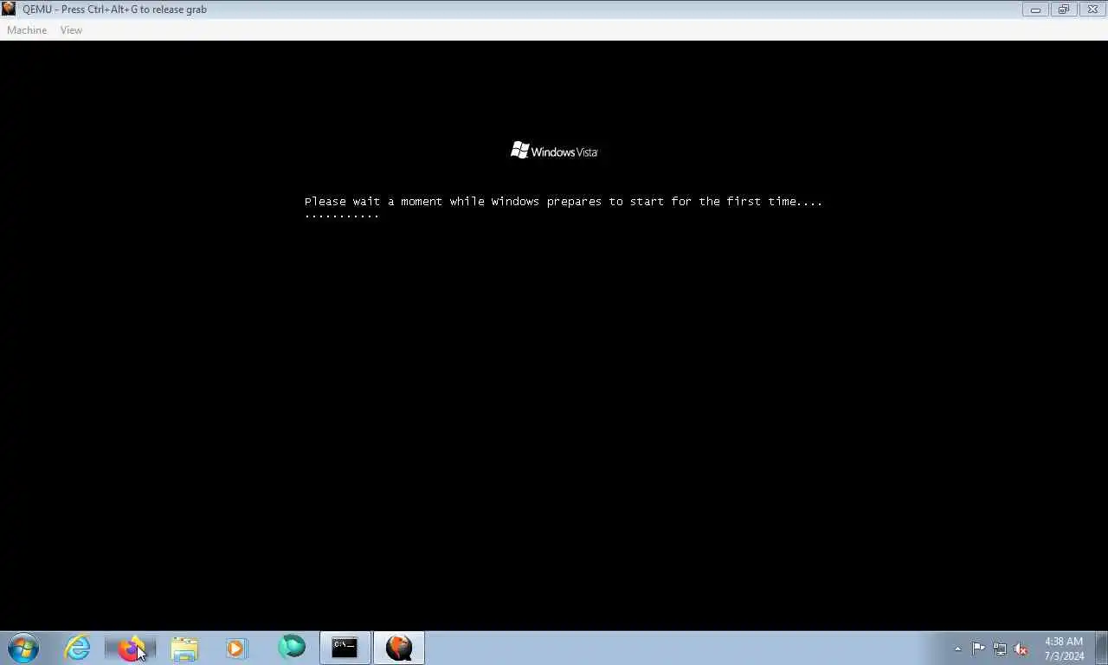Restore down the QEMU window
The image size is (1108, 665).
(x=1063, y=10)
